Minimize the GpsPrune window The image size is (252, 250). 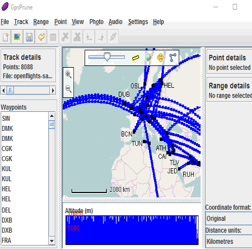pos(216,7)
